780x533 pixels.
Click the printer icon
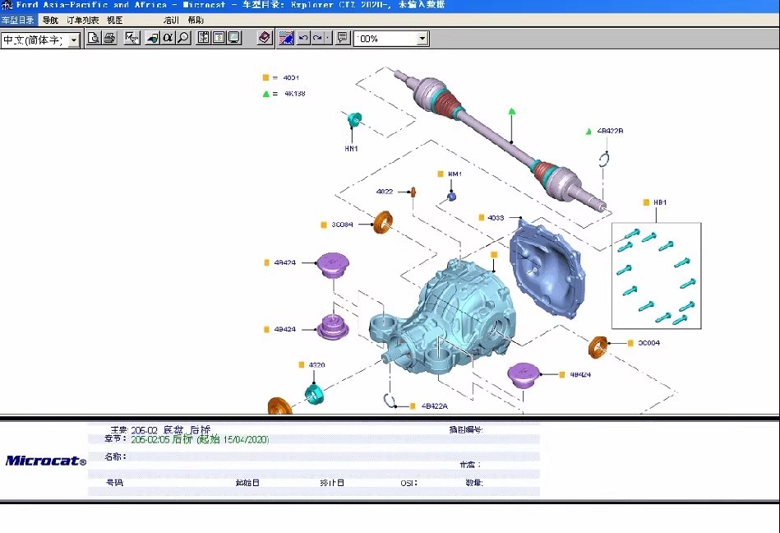point(108,38)
